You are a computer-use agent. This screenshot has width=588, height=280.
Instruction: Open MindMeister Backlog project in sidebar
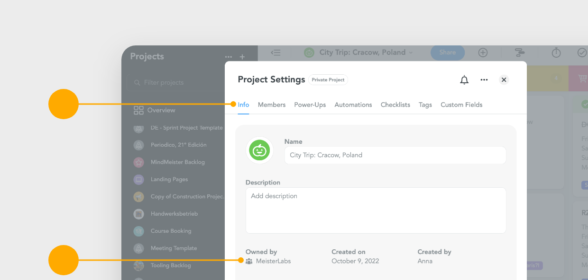[178, 162]
